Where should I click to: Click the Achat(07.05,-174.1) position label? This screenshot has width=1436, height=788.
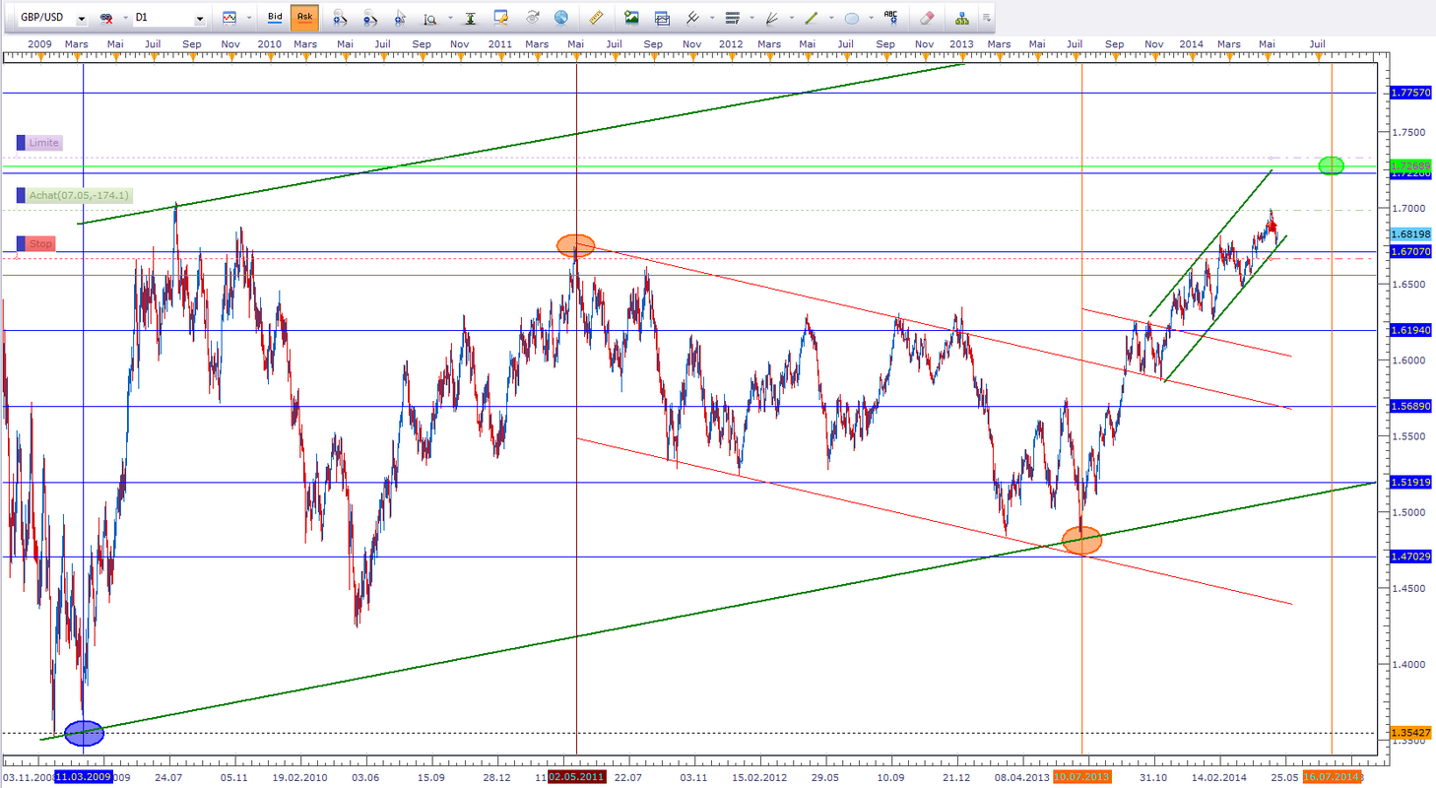coord(78,196)
